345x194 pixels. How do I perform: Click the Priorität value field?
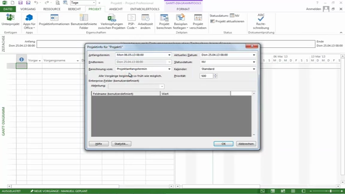(x=206, y=76)
